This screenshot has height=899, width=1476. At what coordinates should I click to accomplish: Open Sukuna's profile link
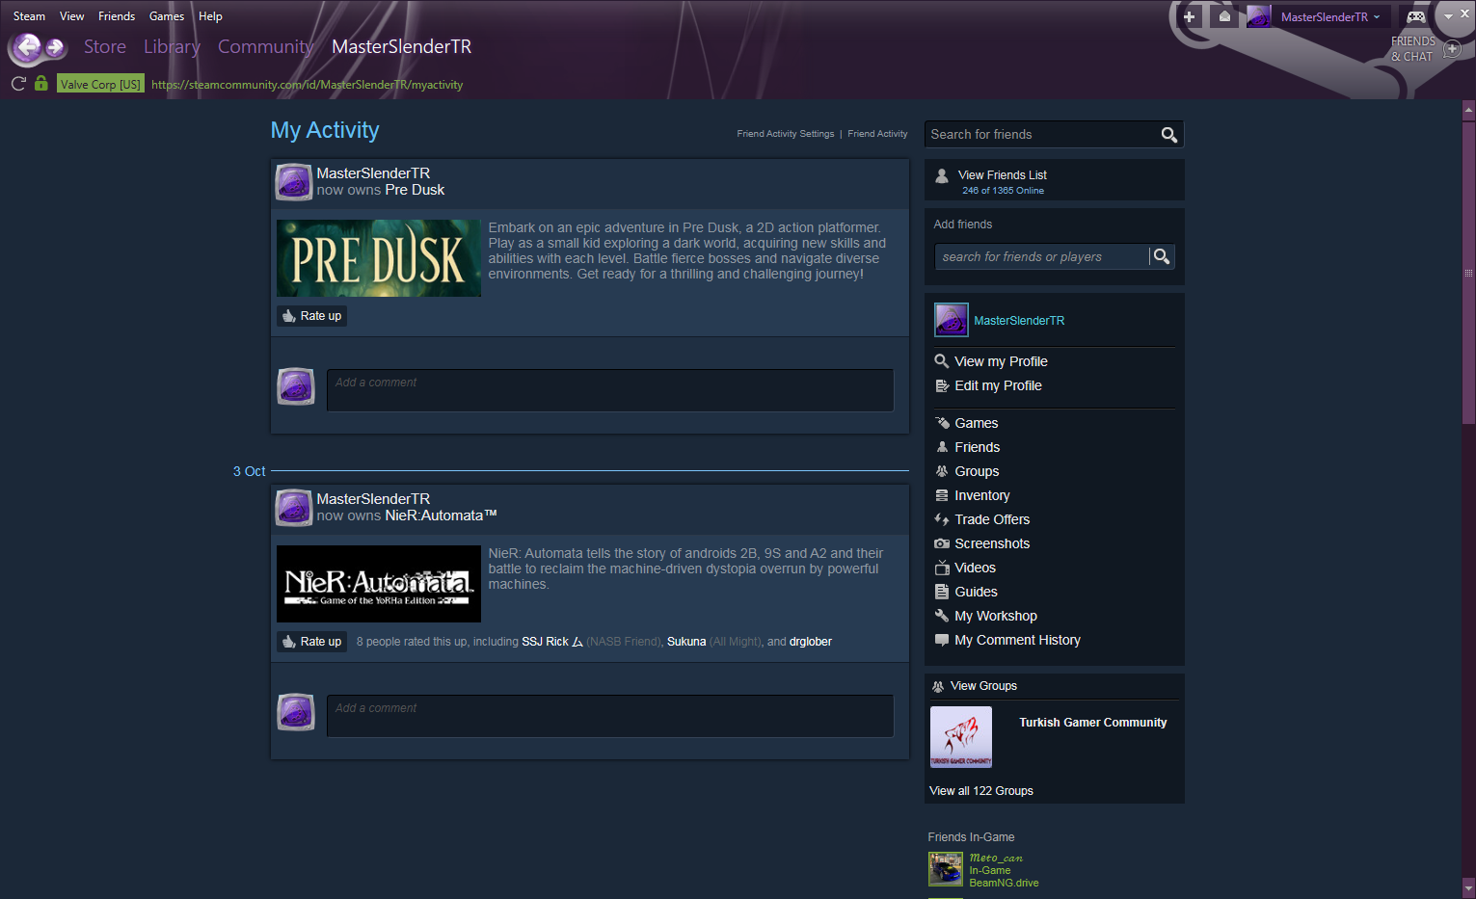point(686,642)
